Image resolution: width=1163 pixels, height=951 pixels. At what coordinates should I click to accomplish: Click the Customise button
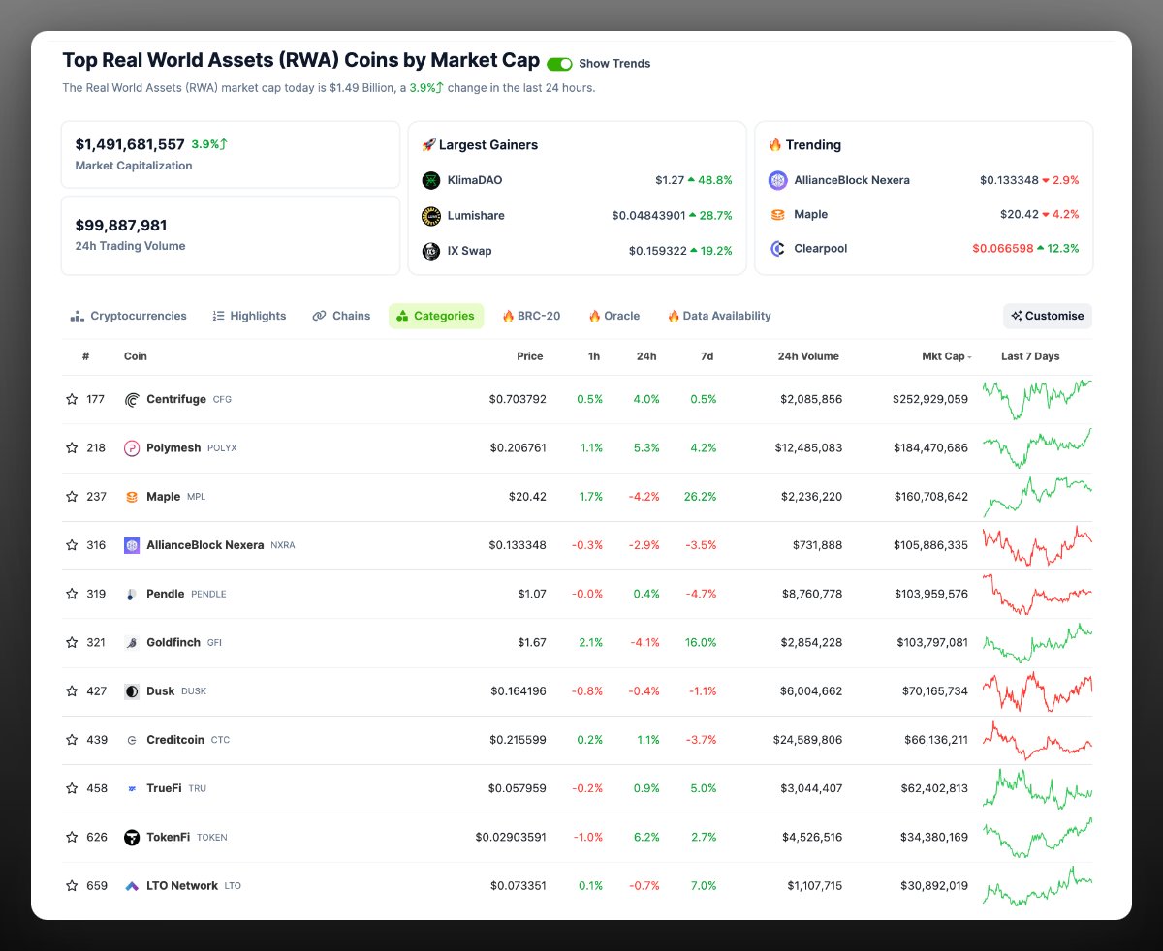click(x=1048, y=316)
